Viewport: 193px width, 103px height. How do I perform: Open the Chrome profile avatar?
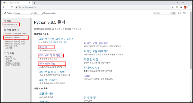(185, 7)
